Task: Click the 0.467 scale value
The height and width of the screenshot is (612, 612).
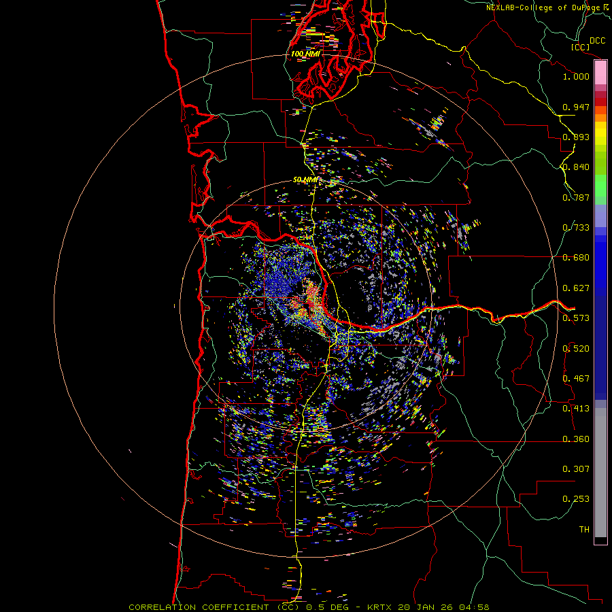Action: click(576, 379)
